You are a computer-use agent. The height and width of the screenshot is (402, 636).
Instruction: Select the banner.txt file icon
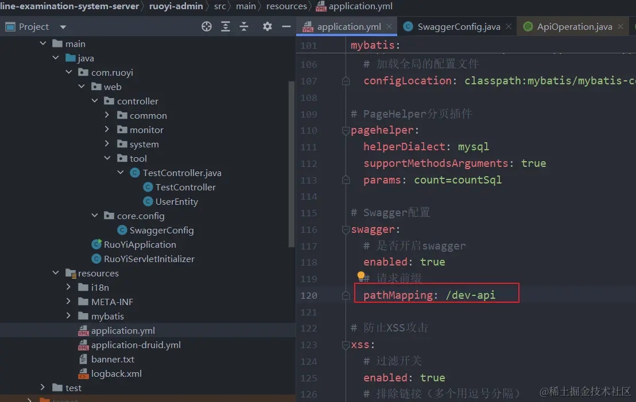pyautogui.click(x=83, y=359)
